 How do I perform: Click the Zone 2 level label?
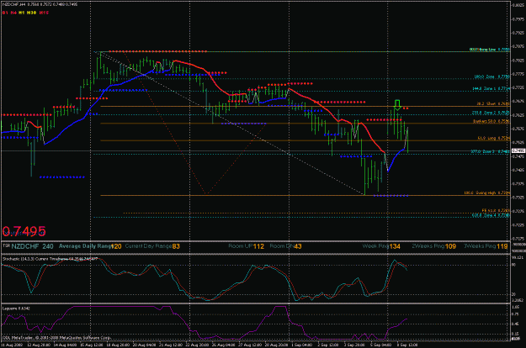point(491,113)
